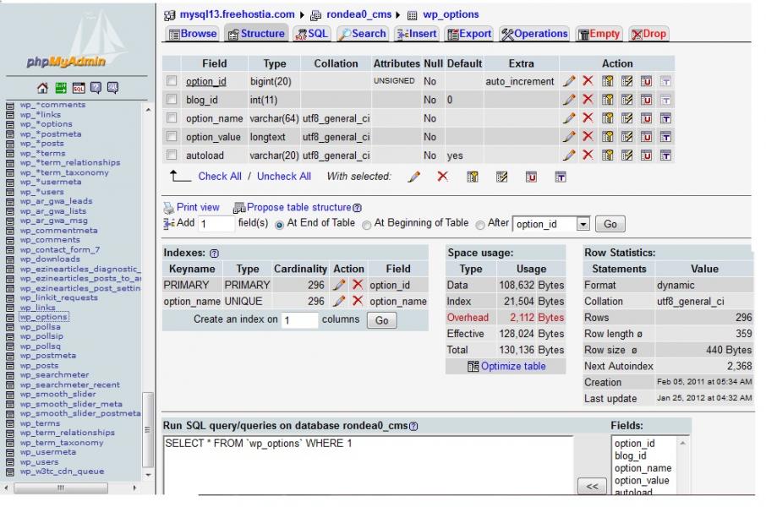The height and width of the screenshot is (507, 766).
Task: Click the sidebar vertical scrollbar thumb
Action: (x=147, y=429)
